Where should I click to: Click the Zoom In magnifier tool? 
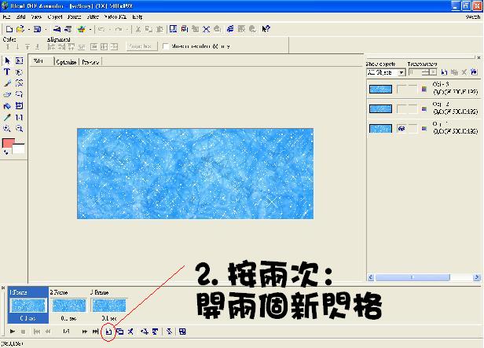(7, 128)
